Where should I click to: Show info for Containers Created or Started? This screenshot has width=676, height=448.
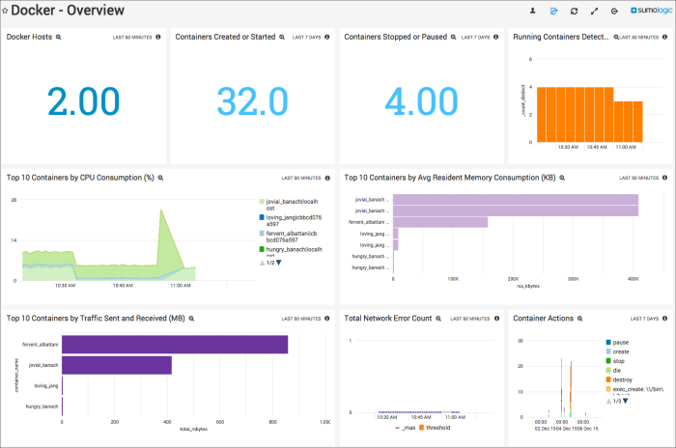[327, 37]
